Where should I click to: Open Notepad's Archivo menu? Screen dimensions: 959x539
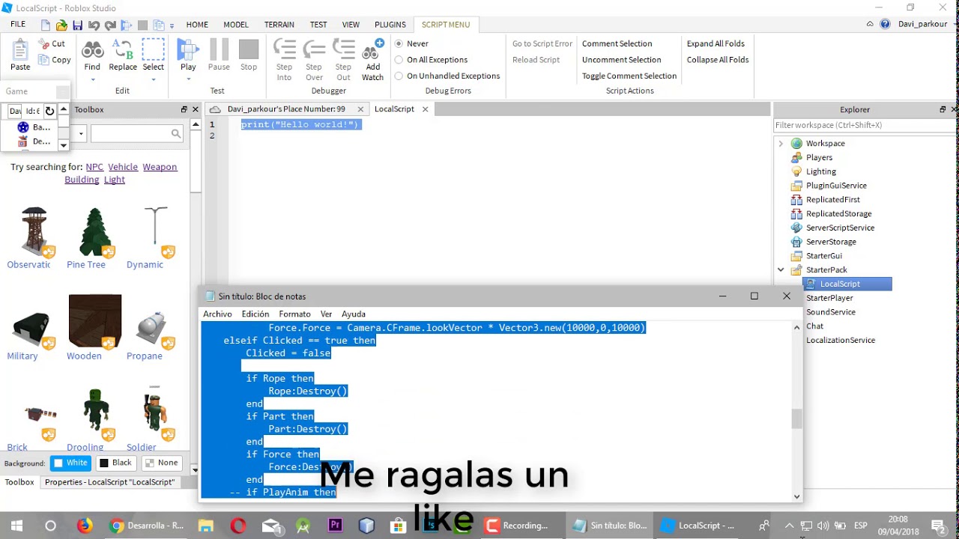[x=217, y=314]
